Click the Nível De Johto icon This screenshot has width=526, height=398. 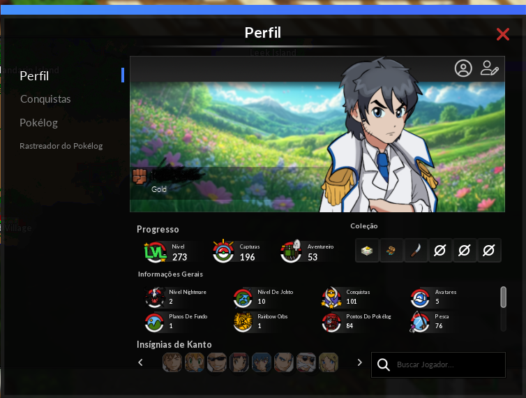pos(243,298)
